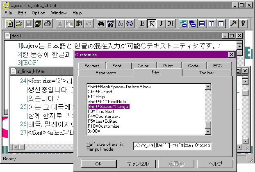Click the second cascade windows icon
This screenshot has height=172, width=255.
tap(193, 24)
